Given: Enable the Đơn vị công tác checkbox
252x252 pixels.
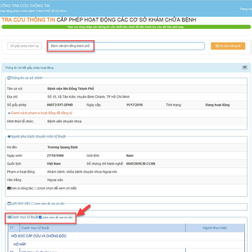Looking at the screenshot, I should pos(35,188).
